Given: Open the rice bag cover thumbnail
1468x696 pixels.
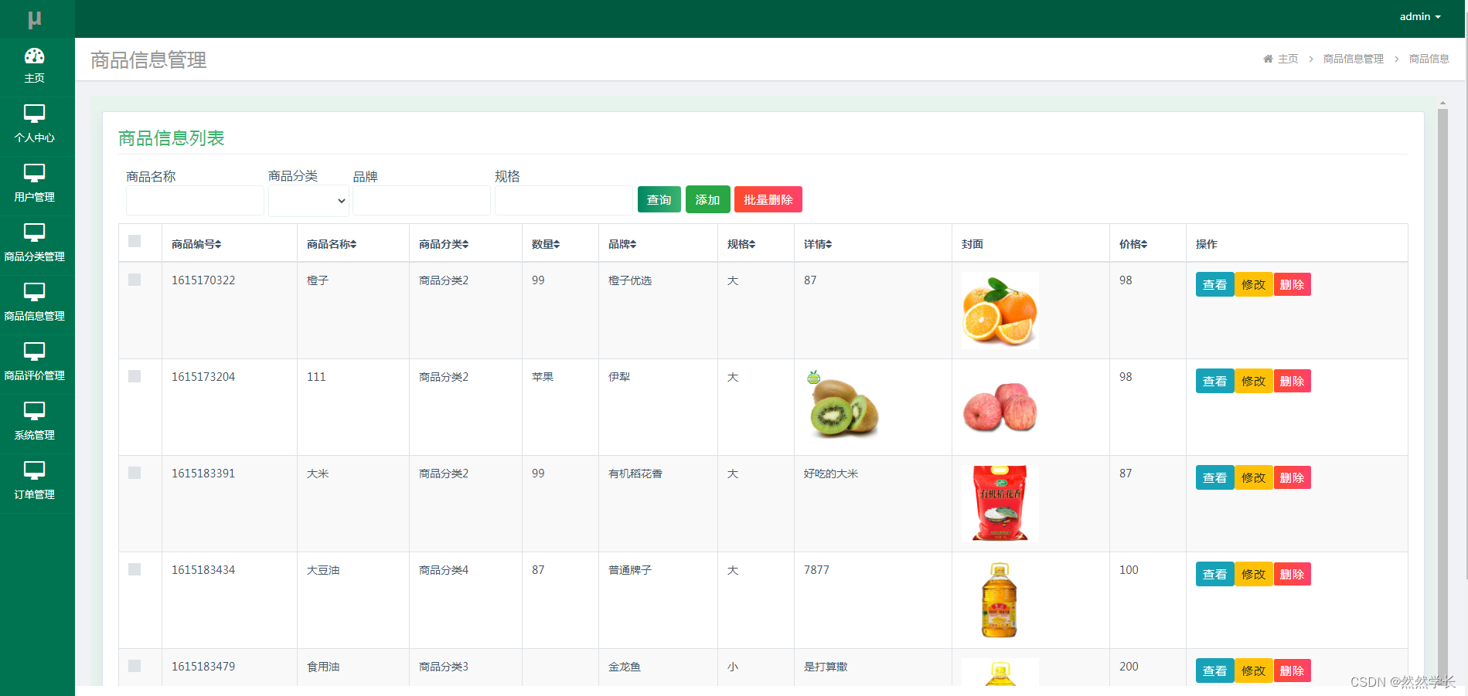Looking at the screenshot, I should pyautogui.click(x=1000, y=503).
